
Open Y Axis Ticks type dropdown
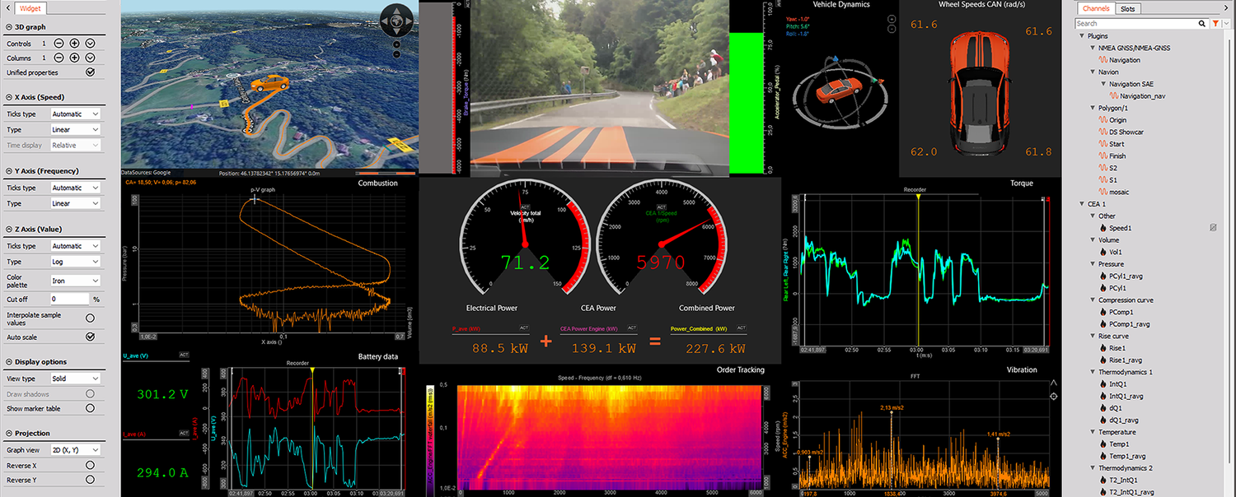pos(75,188)
